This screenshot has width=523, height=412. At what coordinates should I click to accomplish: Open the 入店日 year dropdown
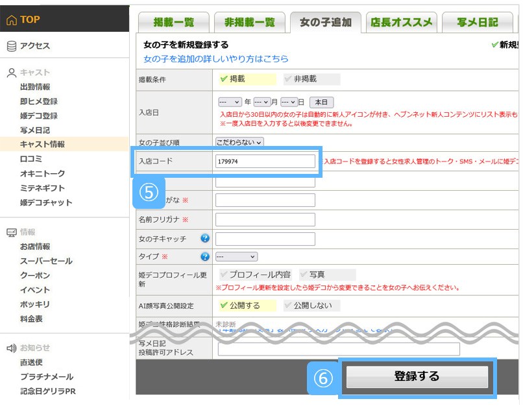pyautogui.click(x=230, y=102)
